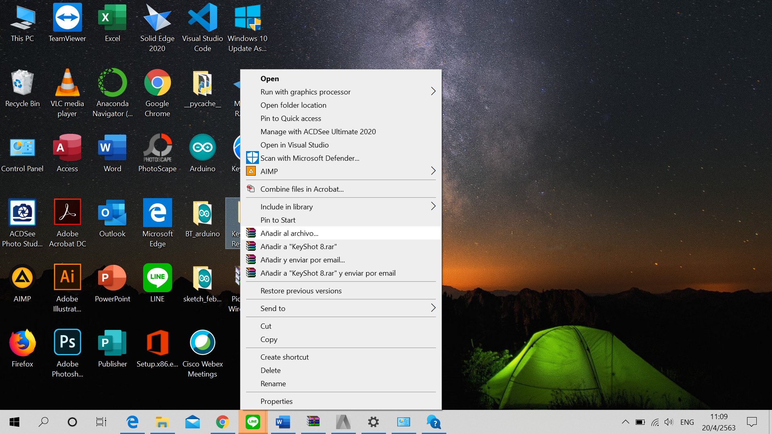This screenshot has height=434, width=772.
Task: Select Anaconda Navigator desktop icon
Action: tap(112, 93)
